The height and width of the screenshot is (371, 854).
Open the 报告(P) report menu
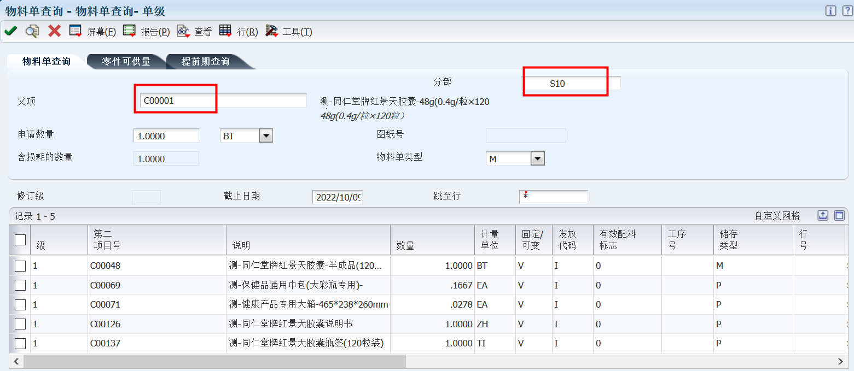coord(147,32)
